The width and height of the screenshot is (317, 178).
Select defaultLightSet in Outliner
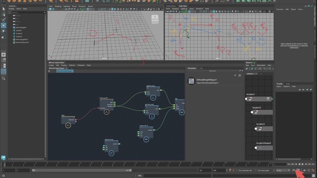tap(22, 40)
